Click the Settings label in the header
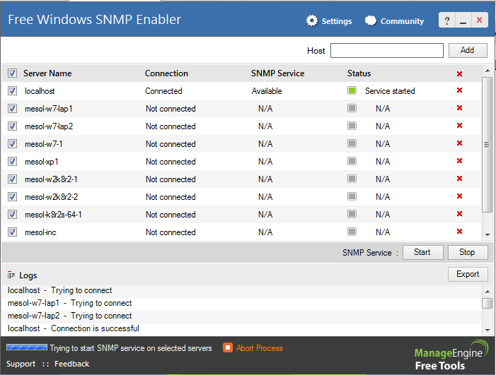The image size is (496, 375). click(x=337, y=21)
